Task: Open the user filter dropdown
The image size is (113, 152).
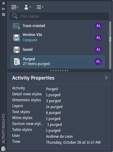Action: click(x=28, y=7)
